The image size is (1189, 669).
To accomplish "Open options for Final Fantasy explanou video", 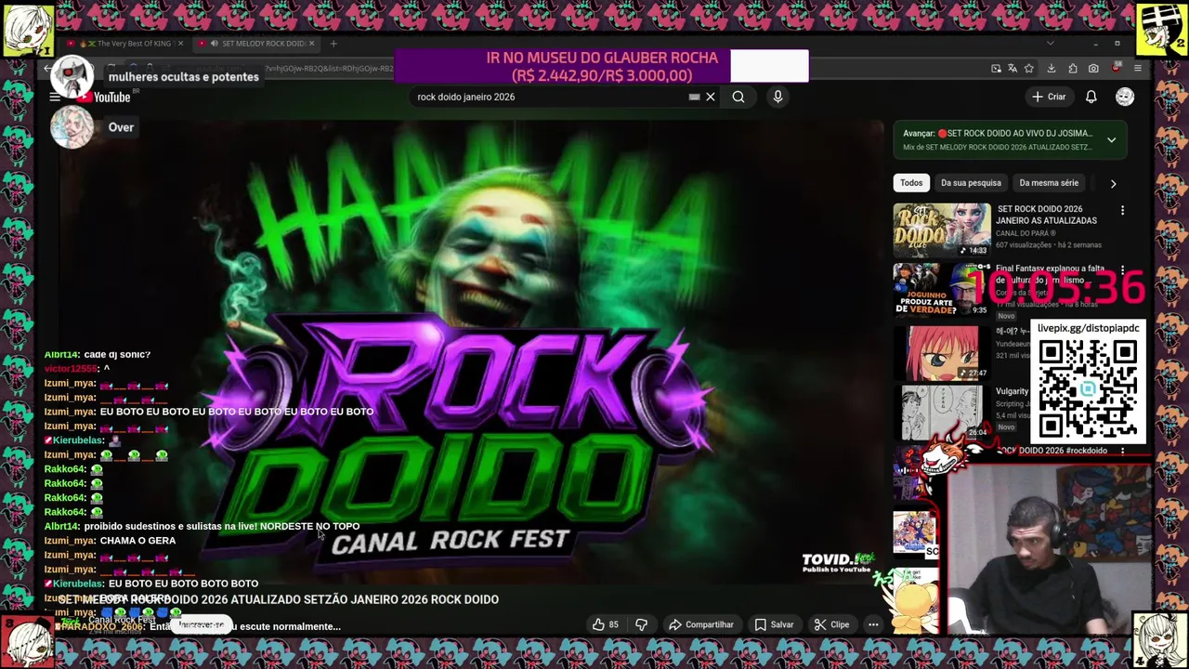I will (x=1122, y=270).
